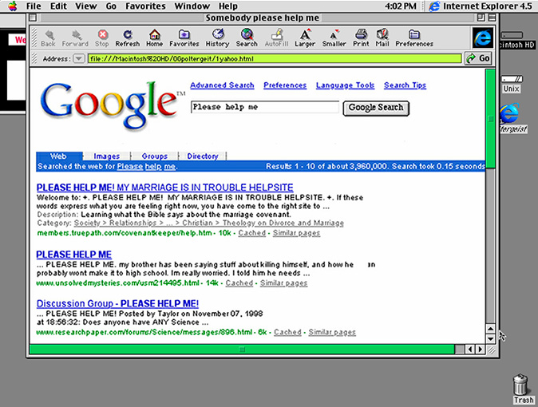
Task: Open History from the toolbar
Action: (x=217, y=37)
